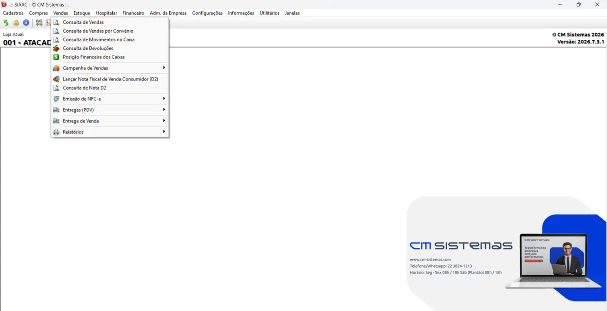This screenshot has width=607, height=311.
Task: Open the Financeiro menu
Action: point(133,13)
